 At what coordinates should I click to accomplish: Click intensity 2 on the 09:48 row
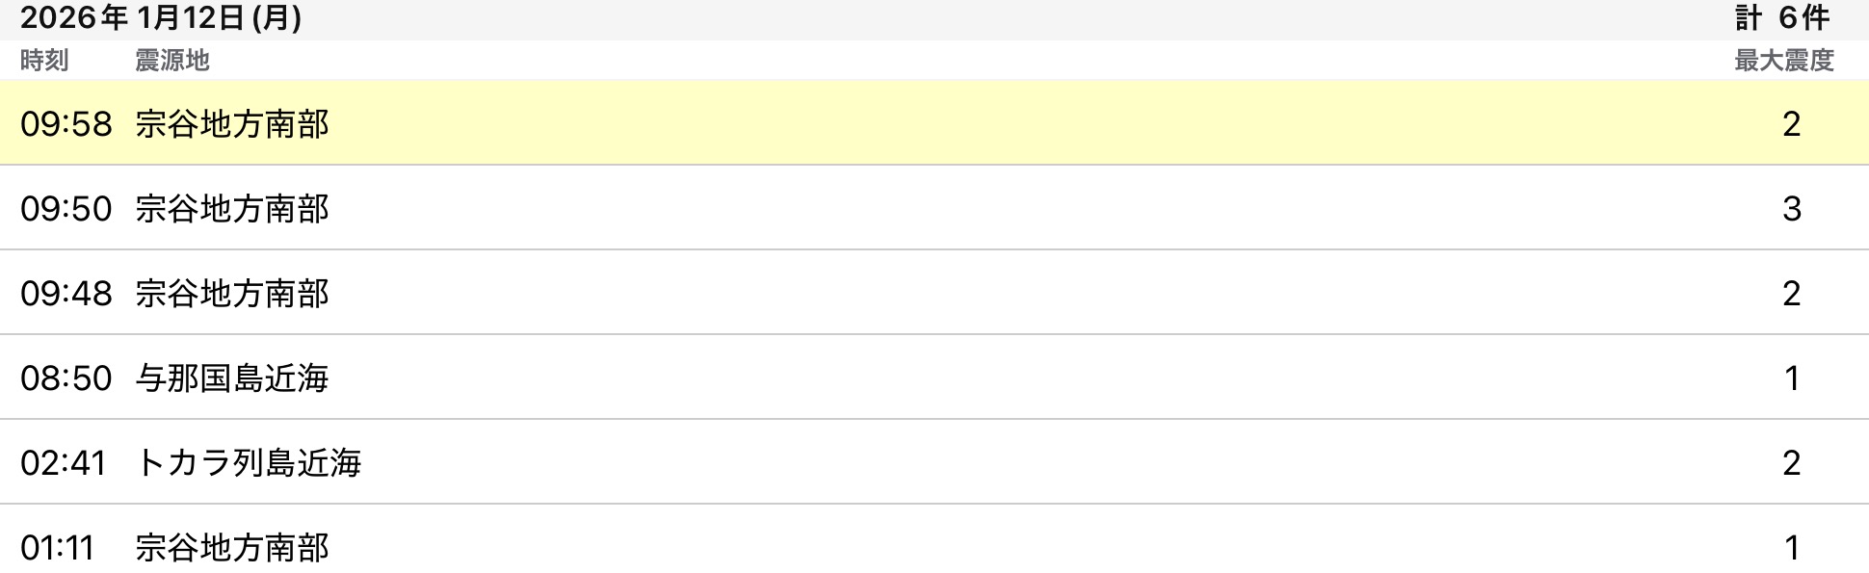1791,293
